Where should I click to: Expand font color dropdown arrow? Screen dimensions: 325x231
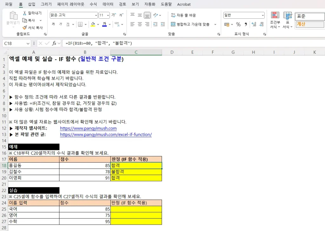(109, 24)
